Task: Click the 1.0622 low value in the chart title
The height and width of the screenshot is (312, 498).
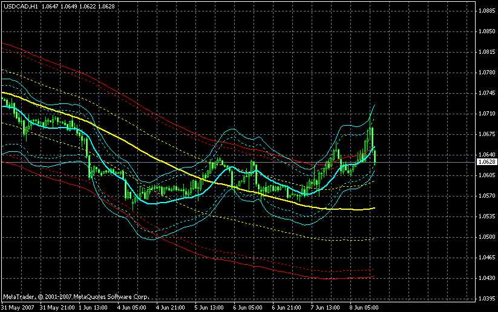Action: [87, 6]
